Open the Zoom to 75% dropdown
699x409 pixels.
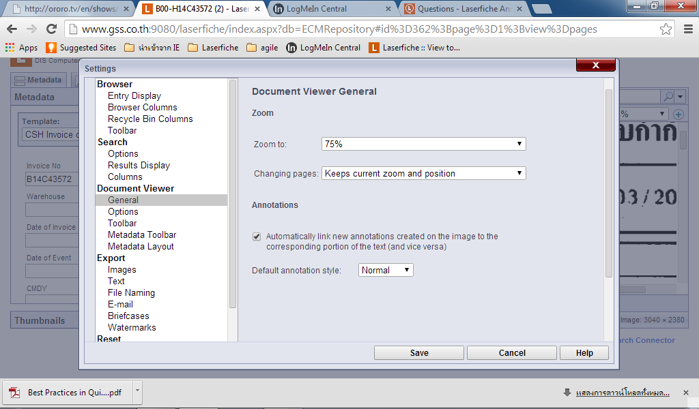[x=423, y=144]
